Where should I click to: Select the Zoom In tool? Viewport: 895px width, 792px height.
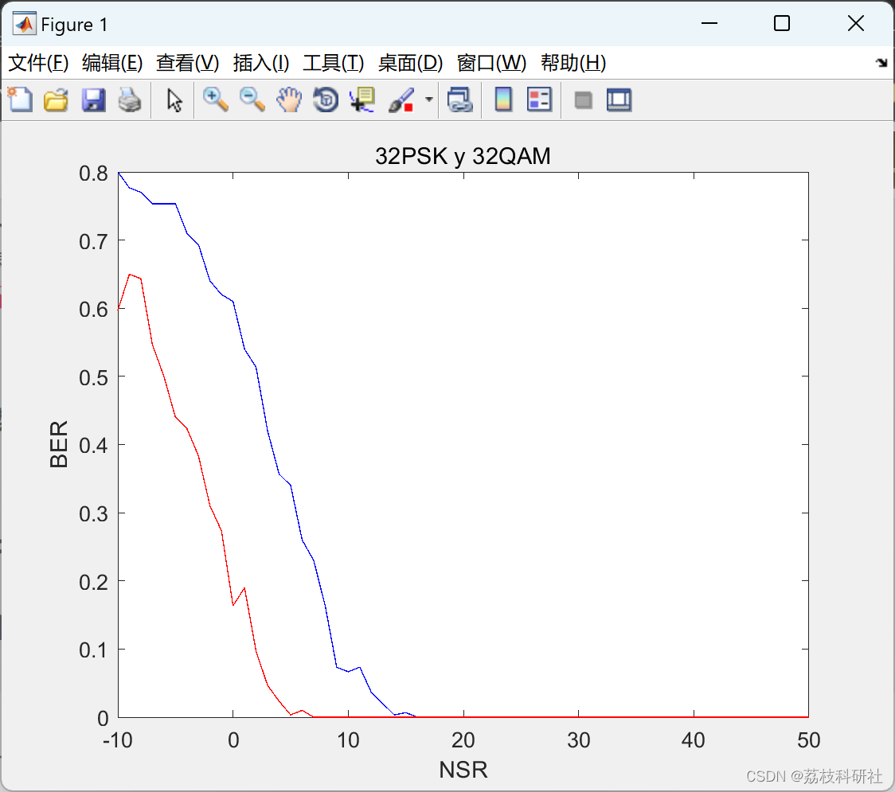click(215, 99)
